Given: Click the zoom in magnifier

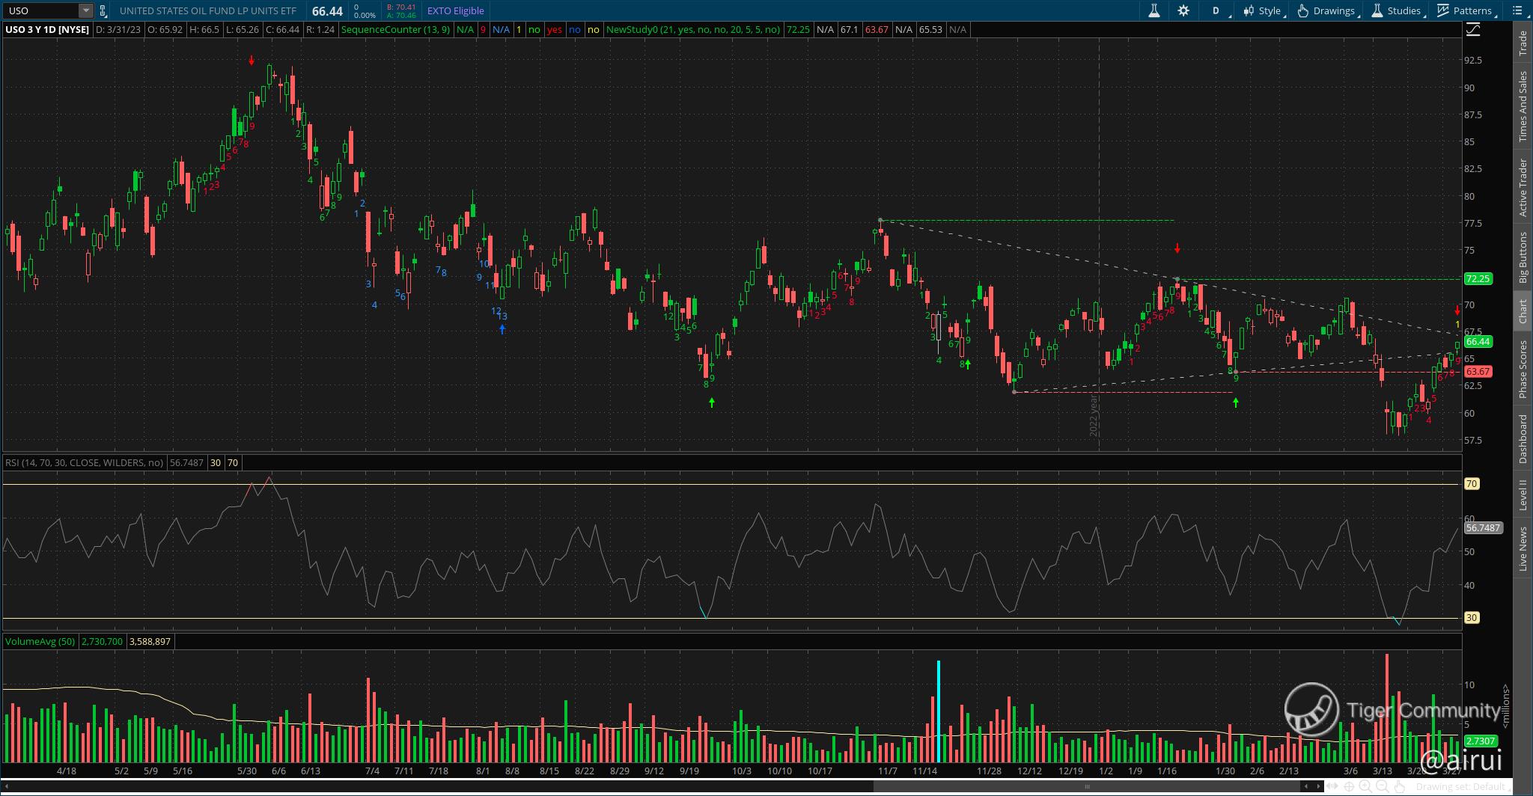Looking at the screenshot, I should (1366, 786).
